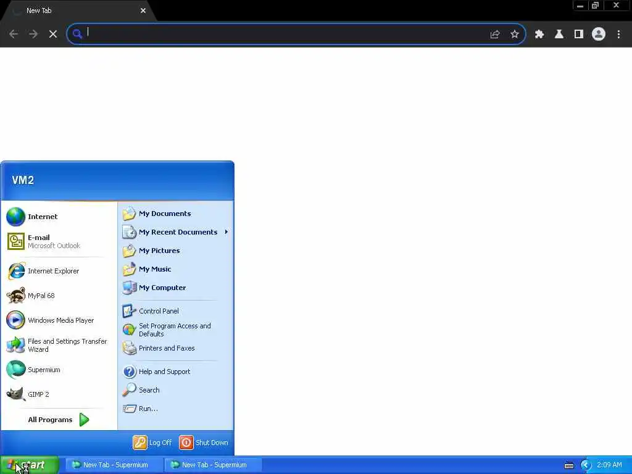Bookmark this tab with star icon
The height and width of the screenshot is (474, 632).
(x=515, y=35)
